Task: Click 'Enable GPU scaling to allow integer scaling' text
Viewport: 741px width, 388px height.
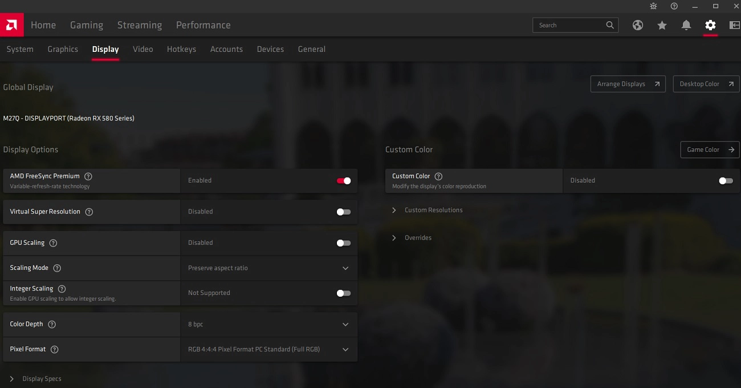Action: pos(63,299)
